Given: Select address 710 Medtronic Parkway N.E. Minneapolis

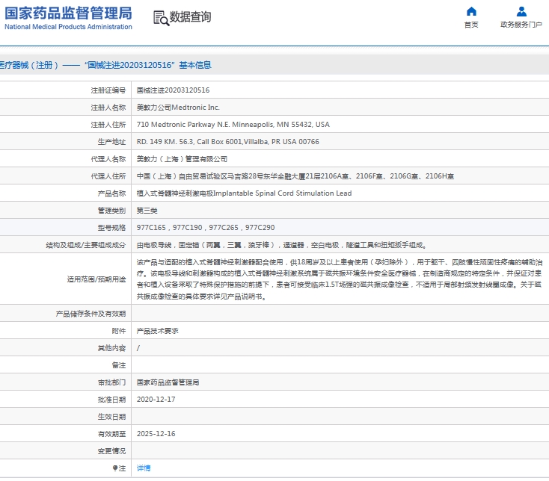Looking at the screenshot, I should click(x=233, y=125).
